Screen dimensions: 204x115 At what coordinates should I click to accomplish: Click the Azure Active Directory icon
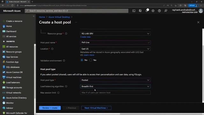[4, 98]
